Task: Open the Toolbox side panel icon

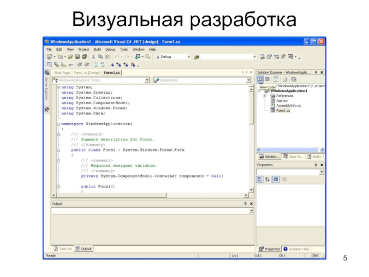Action: coord(47,110)
